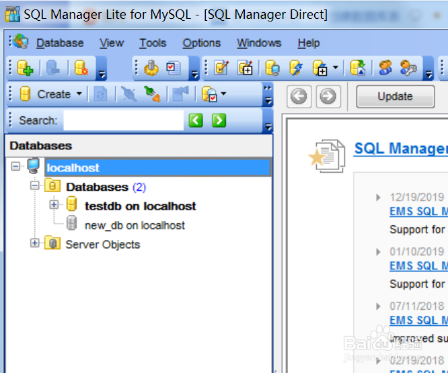Click the grayed view mode icon
This screenshot has width=448, height=373.
[180, 94]
